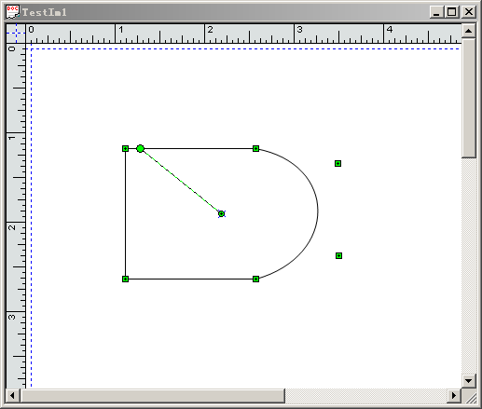Click the curved arc edge of the shape
482x409 pixels.
[x=317, y=211]
